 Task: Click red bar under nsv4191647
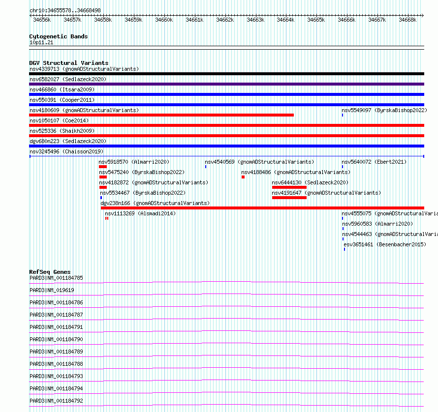click(289, 198)
